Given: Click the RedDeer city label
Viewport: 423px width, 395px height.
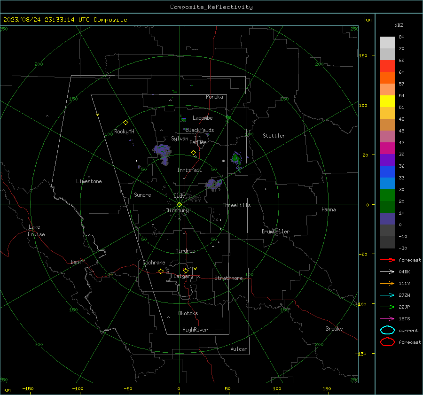Looking at the screenshot, I should [199, 142].
